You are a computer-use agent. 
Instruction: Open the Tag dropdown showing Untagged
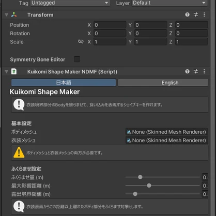pyautogui.click(x=70, y=3)
